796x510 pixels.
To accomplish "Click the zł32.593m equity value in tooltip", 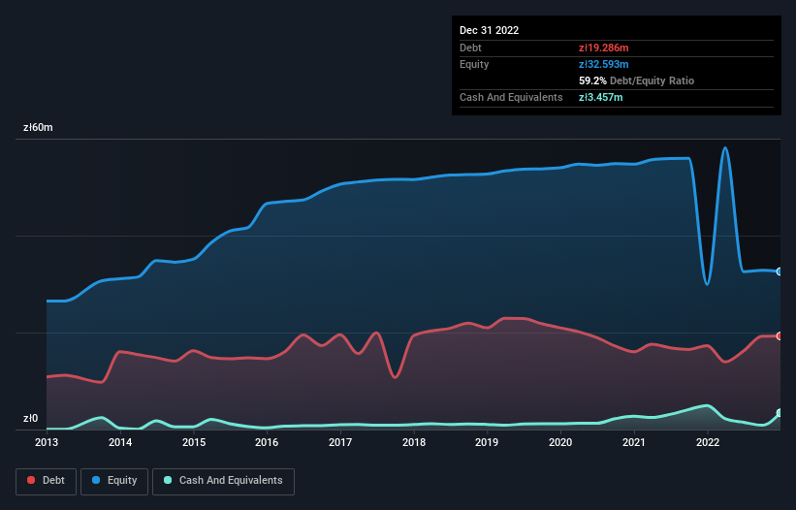I will [x=604, y=64].
